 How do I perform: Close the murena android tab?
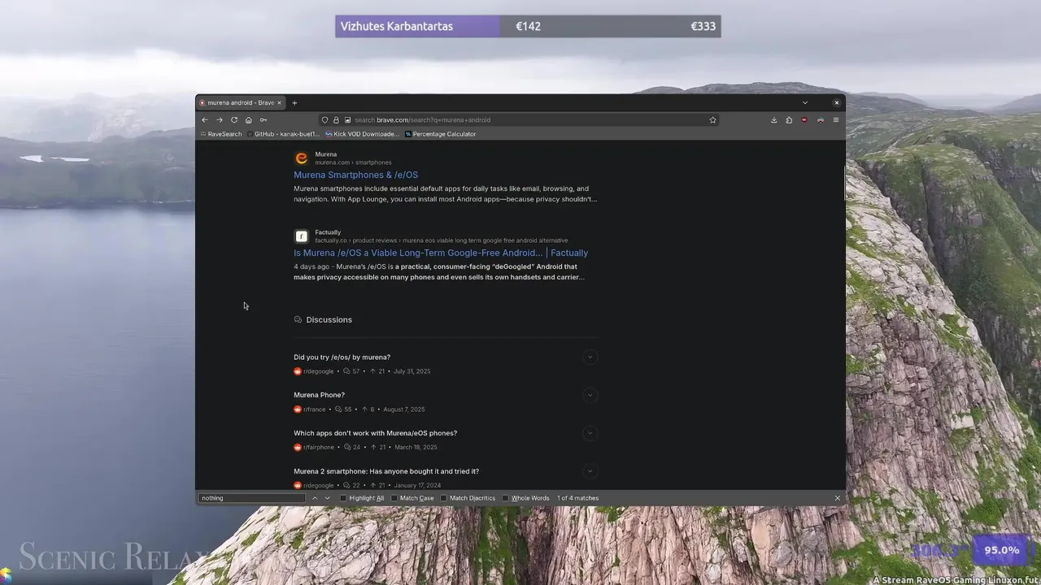tap(279, 102)
